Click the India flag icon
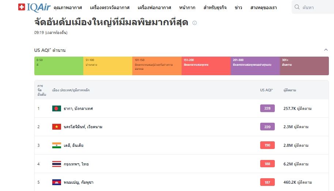The height and width of the screenshot is (191, 334). (x=57, y=145)
